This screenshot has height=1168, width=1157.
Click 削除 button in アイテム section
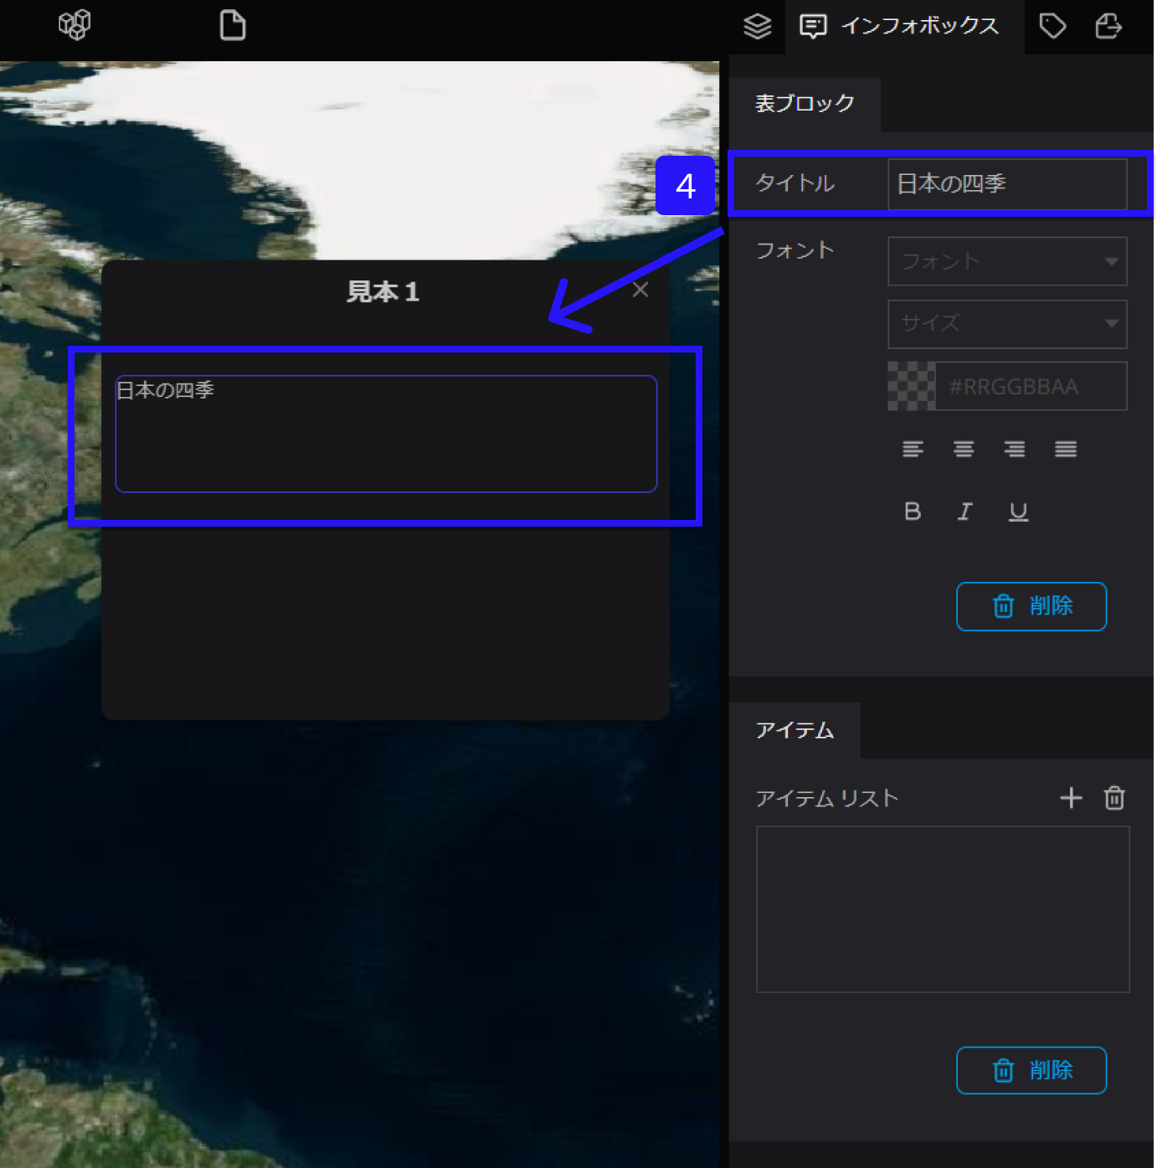[1031, 1070]
